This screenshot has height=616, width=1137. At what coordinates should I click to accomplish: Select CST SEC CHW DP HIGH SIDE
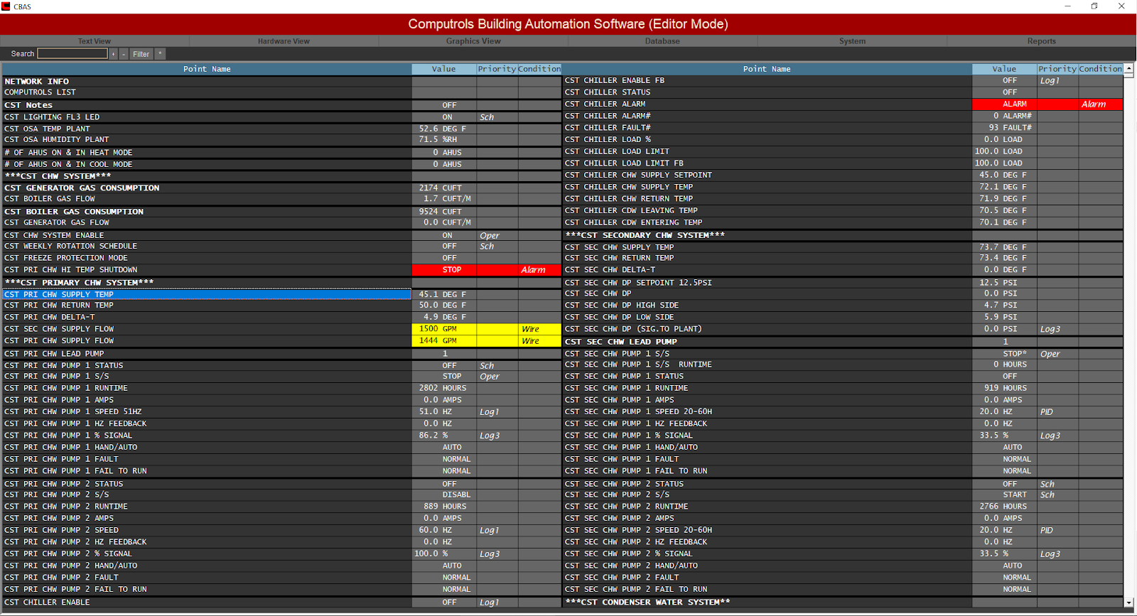pos(767,306)
